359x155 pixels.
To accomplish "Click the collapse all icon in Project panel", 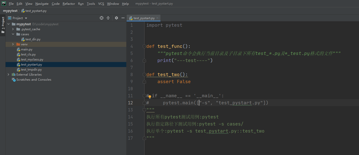I will (108, 18).
